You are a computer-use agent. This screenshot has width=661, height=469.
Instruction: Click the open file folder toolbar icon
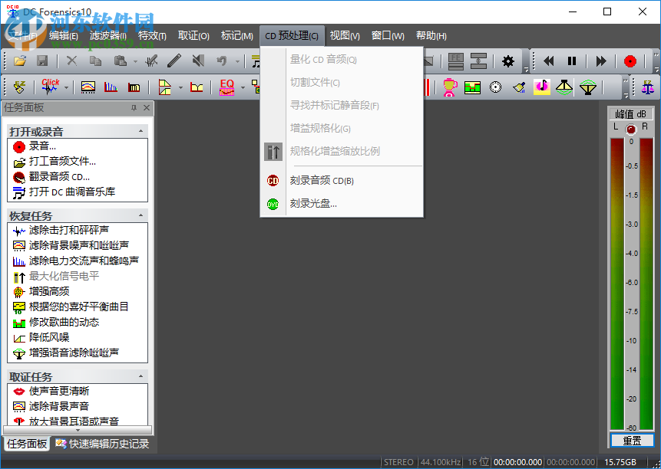click(x=20, y=61)
